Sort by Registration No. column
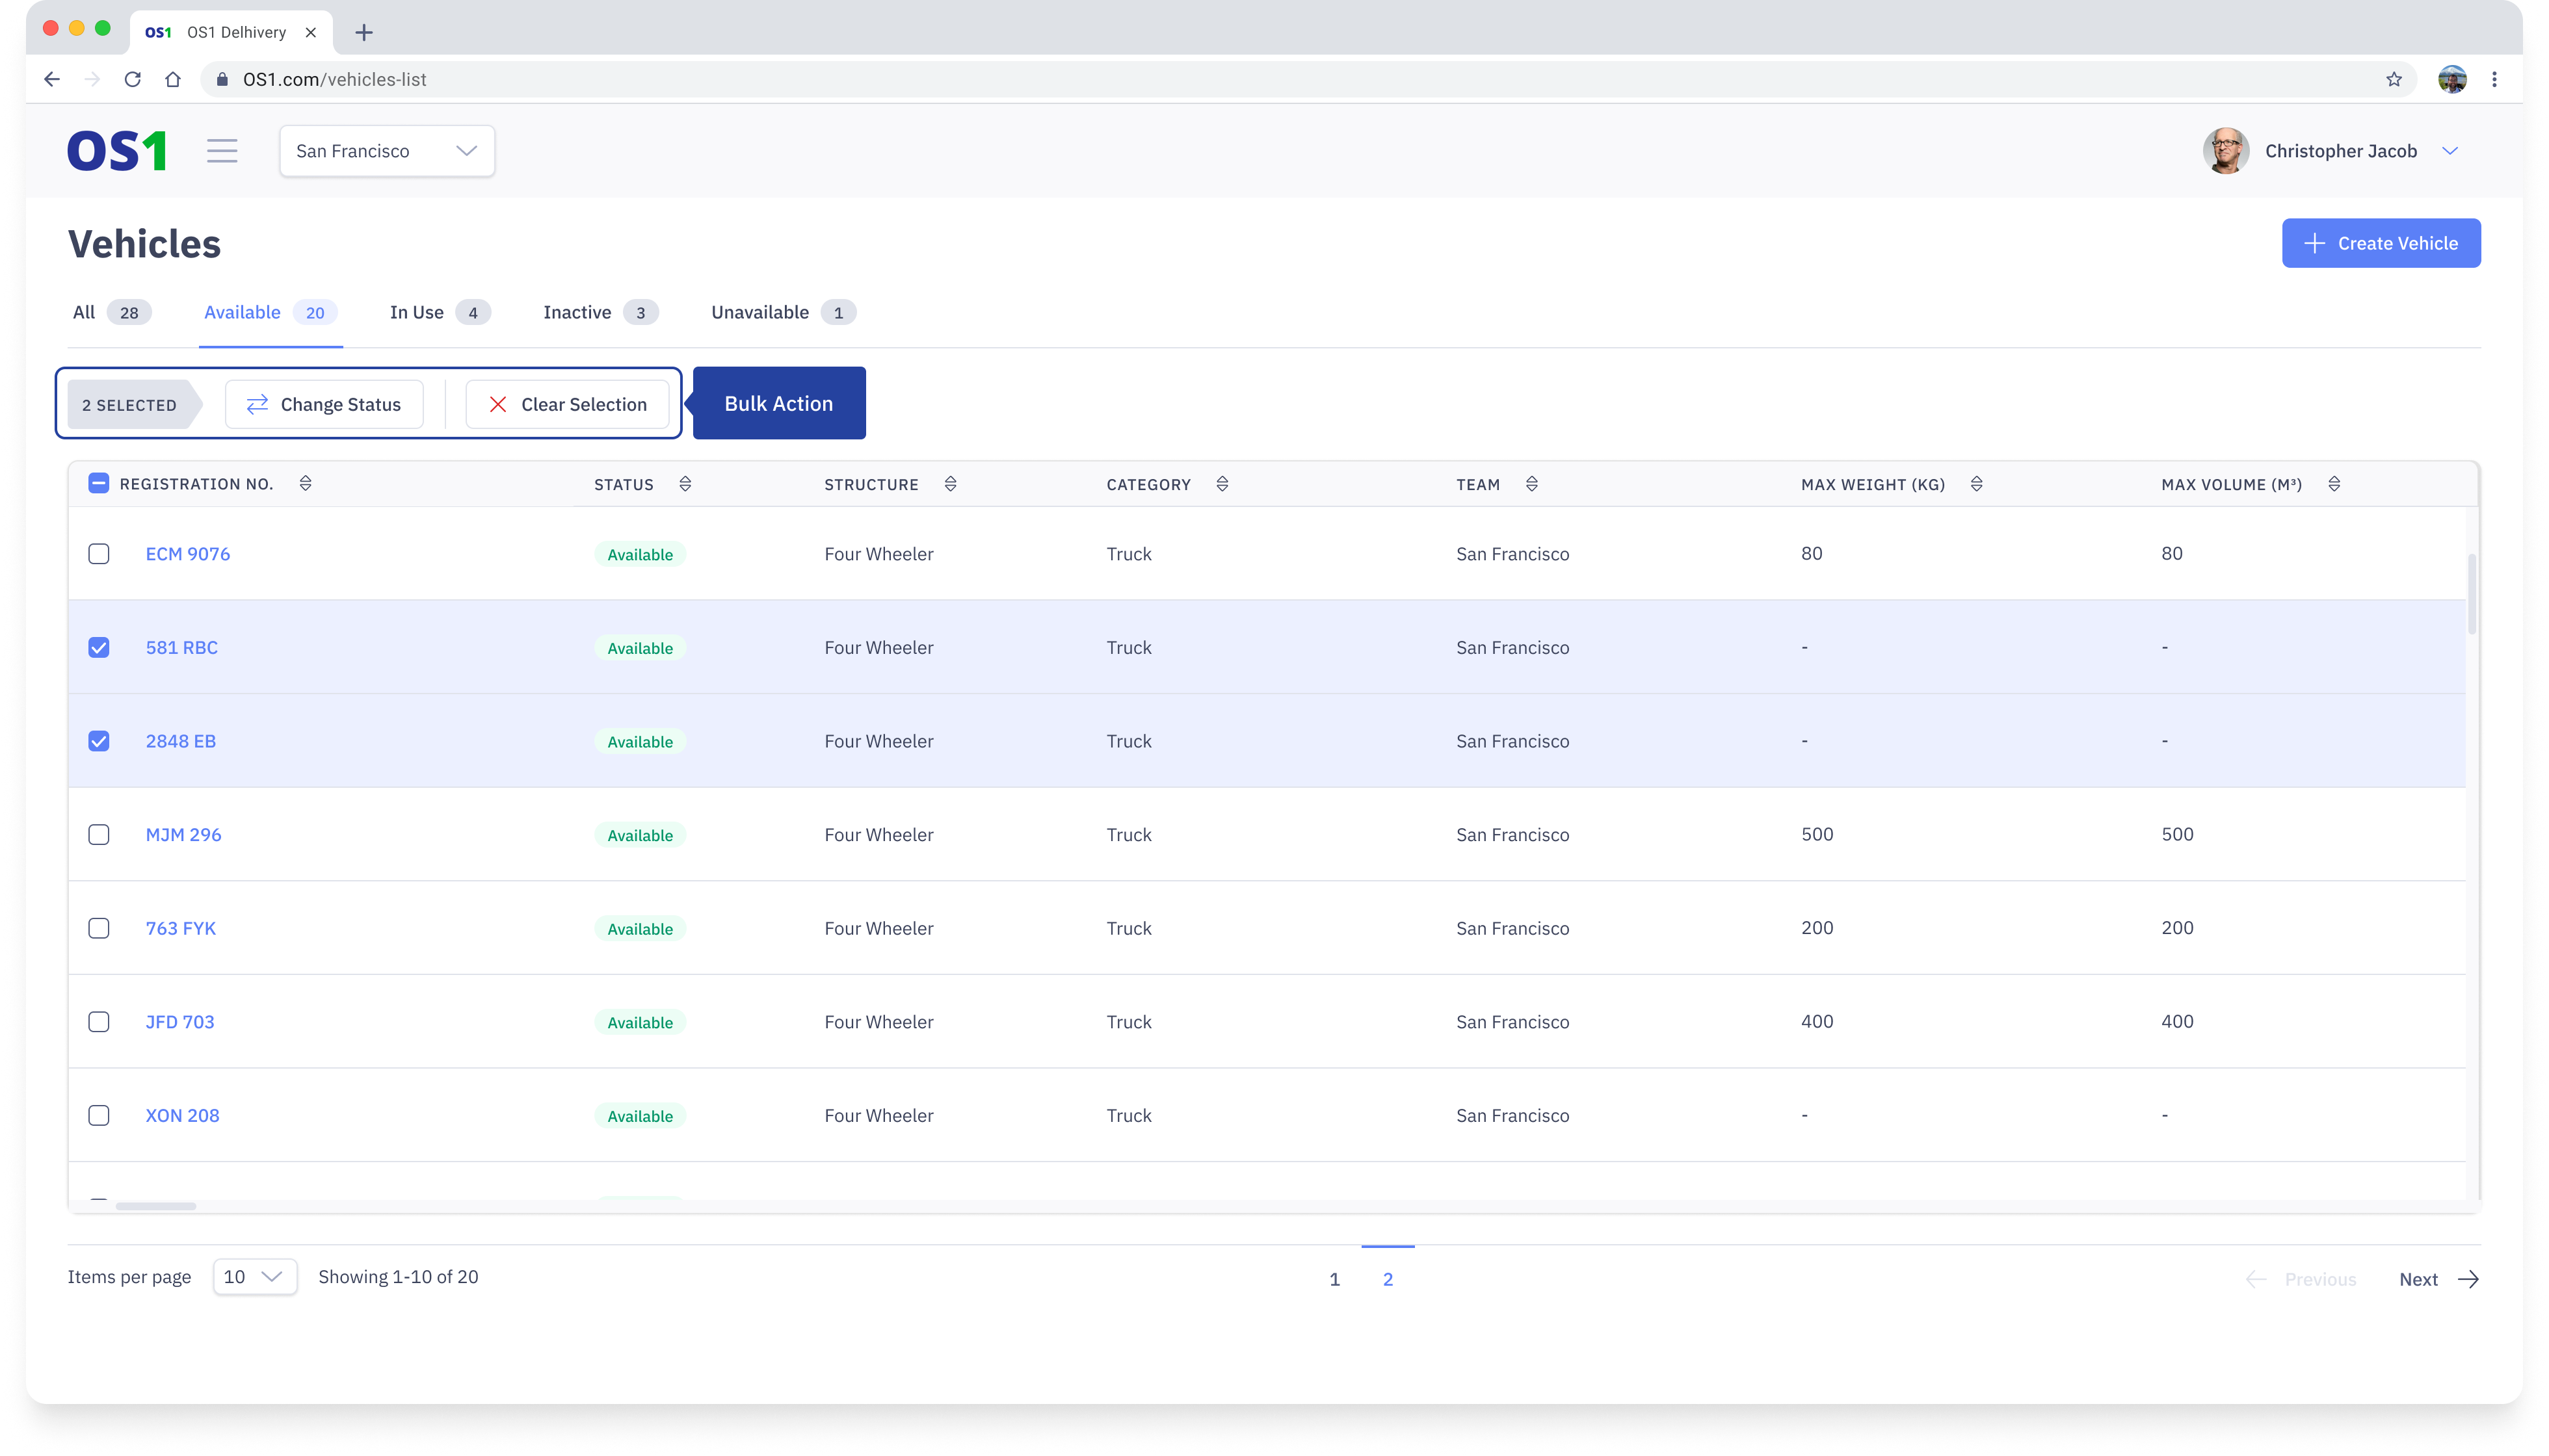This screenshot has height=1456, width=2549. [305, 484]
